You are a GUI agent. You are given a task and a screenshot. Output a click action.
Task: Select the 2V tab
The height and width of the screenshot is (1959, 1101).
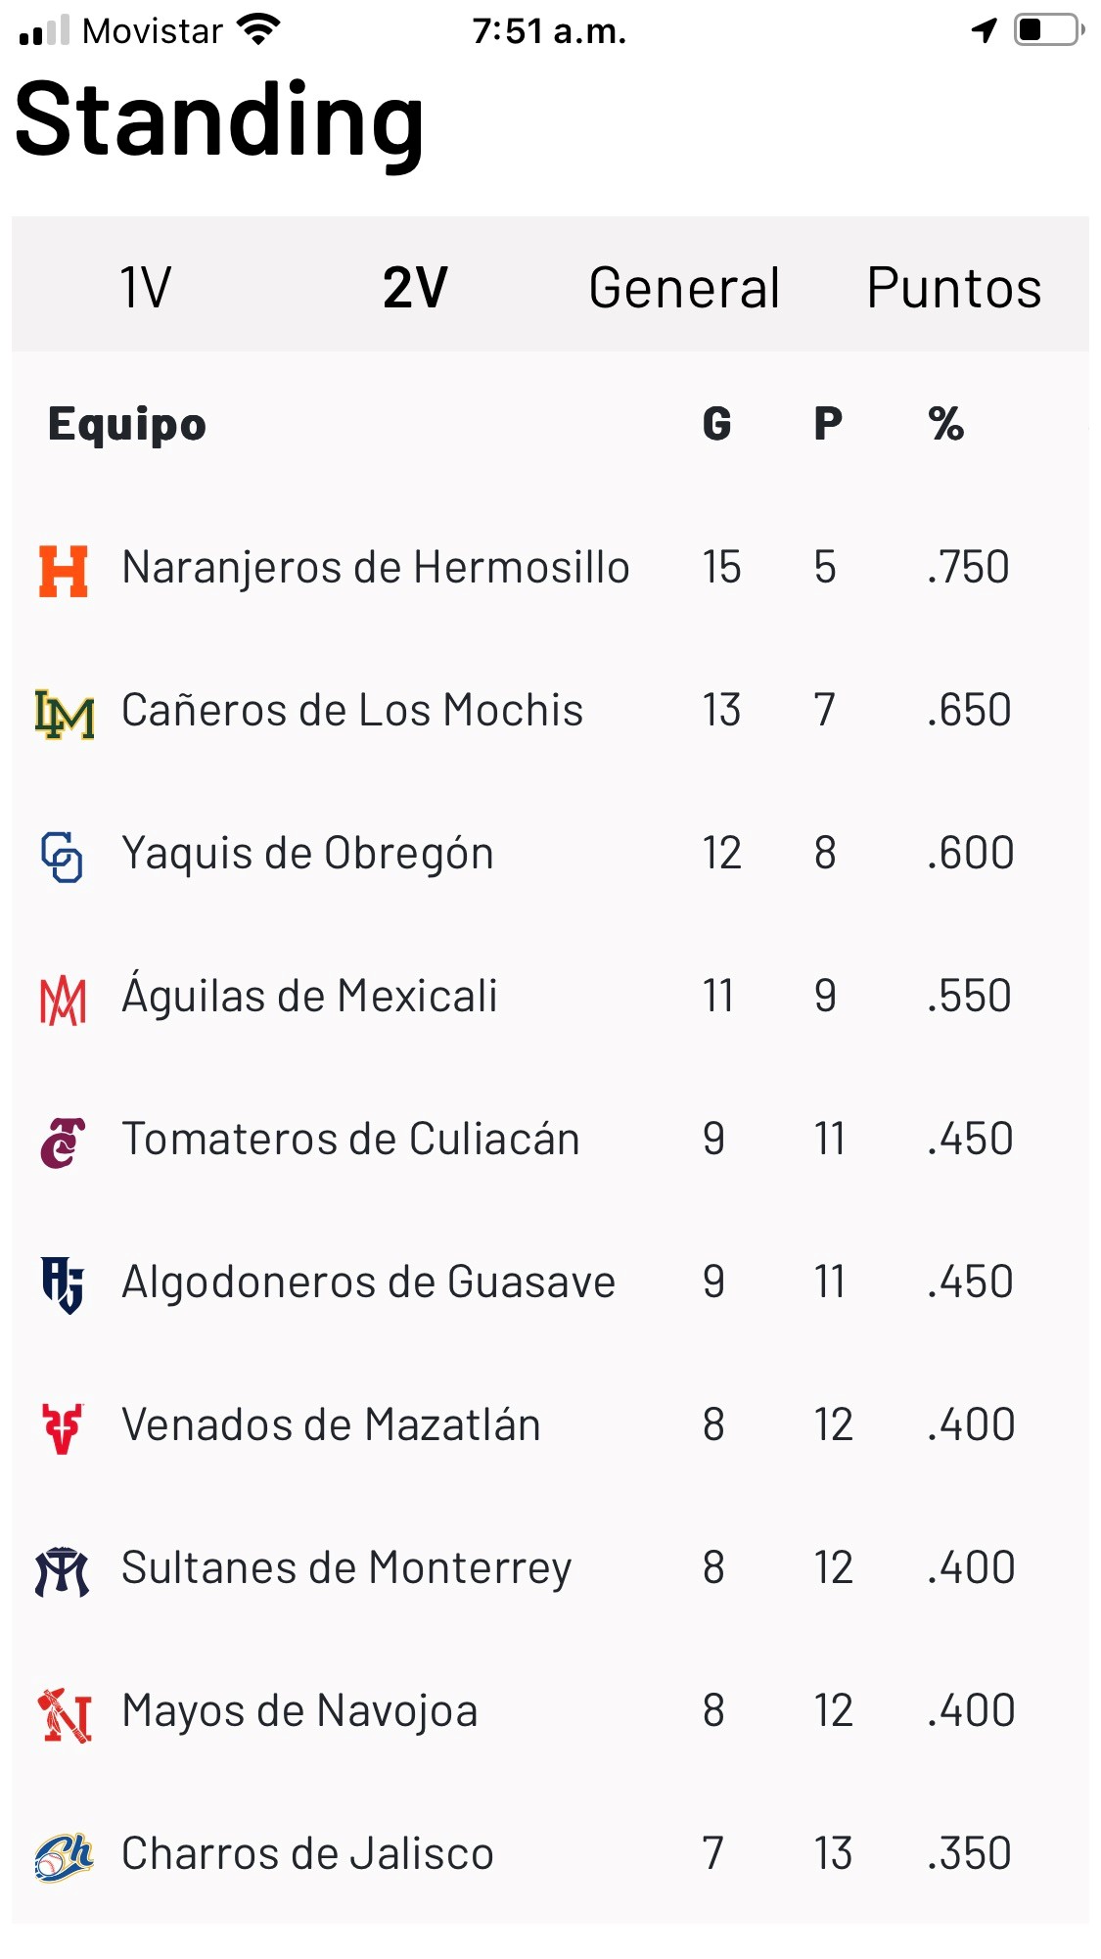coord(415,288)
